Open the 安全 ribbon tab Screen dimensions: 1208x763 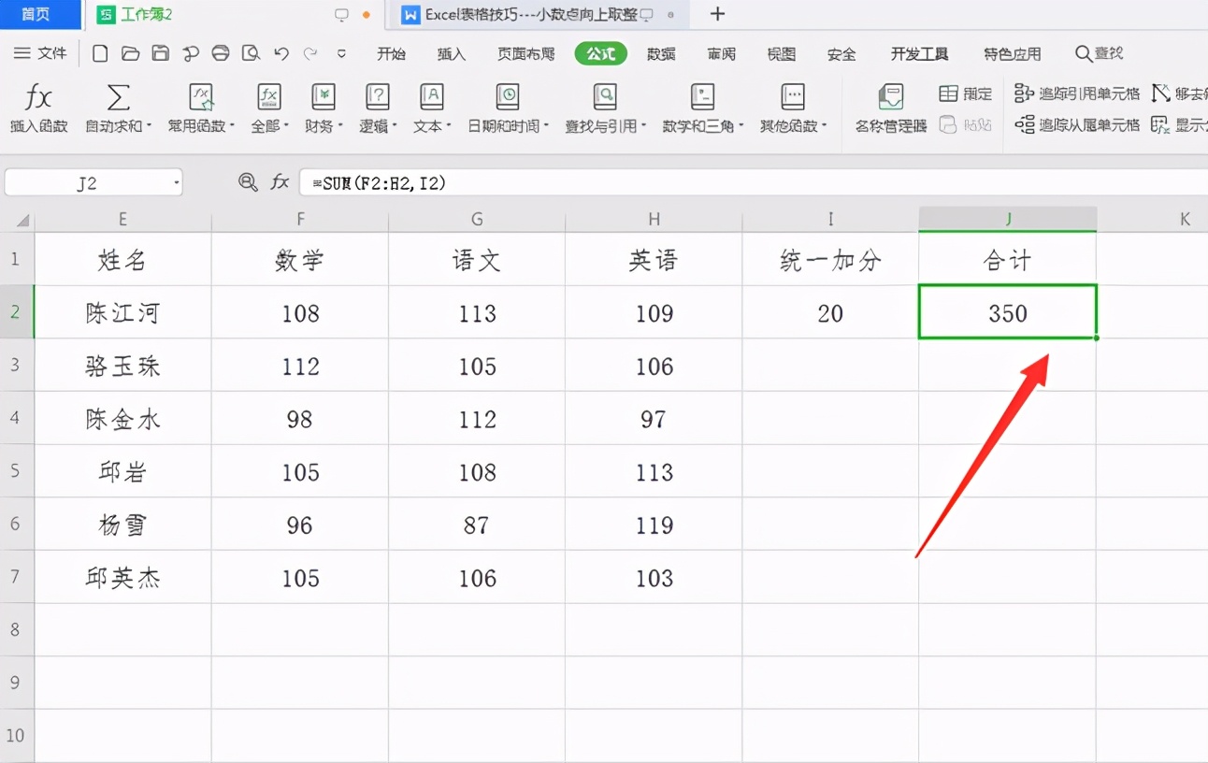841,53
